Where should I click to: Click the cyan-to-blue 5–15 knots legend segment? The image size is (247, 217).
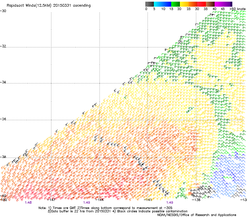click(x=163, y=4)
